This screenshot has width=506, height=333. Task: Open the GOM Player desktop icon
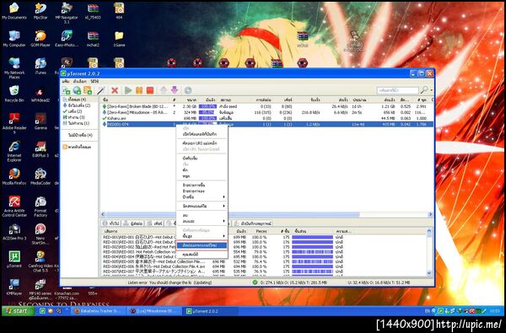(x=40, y=39)
